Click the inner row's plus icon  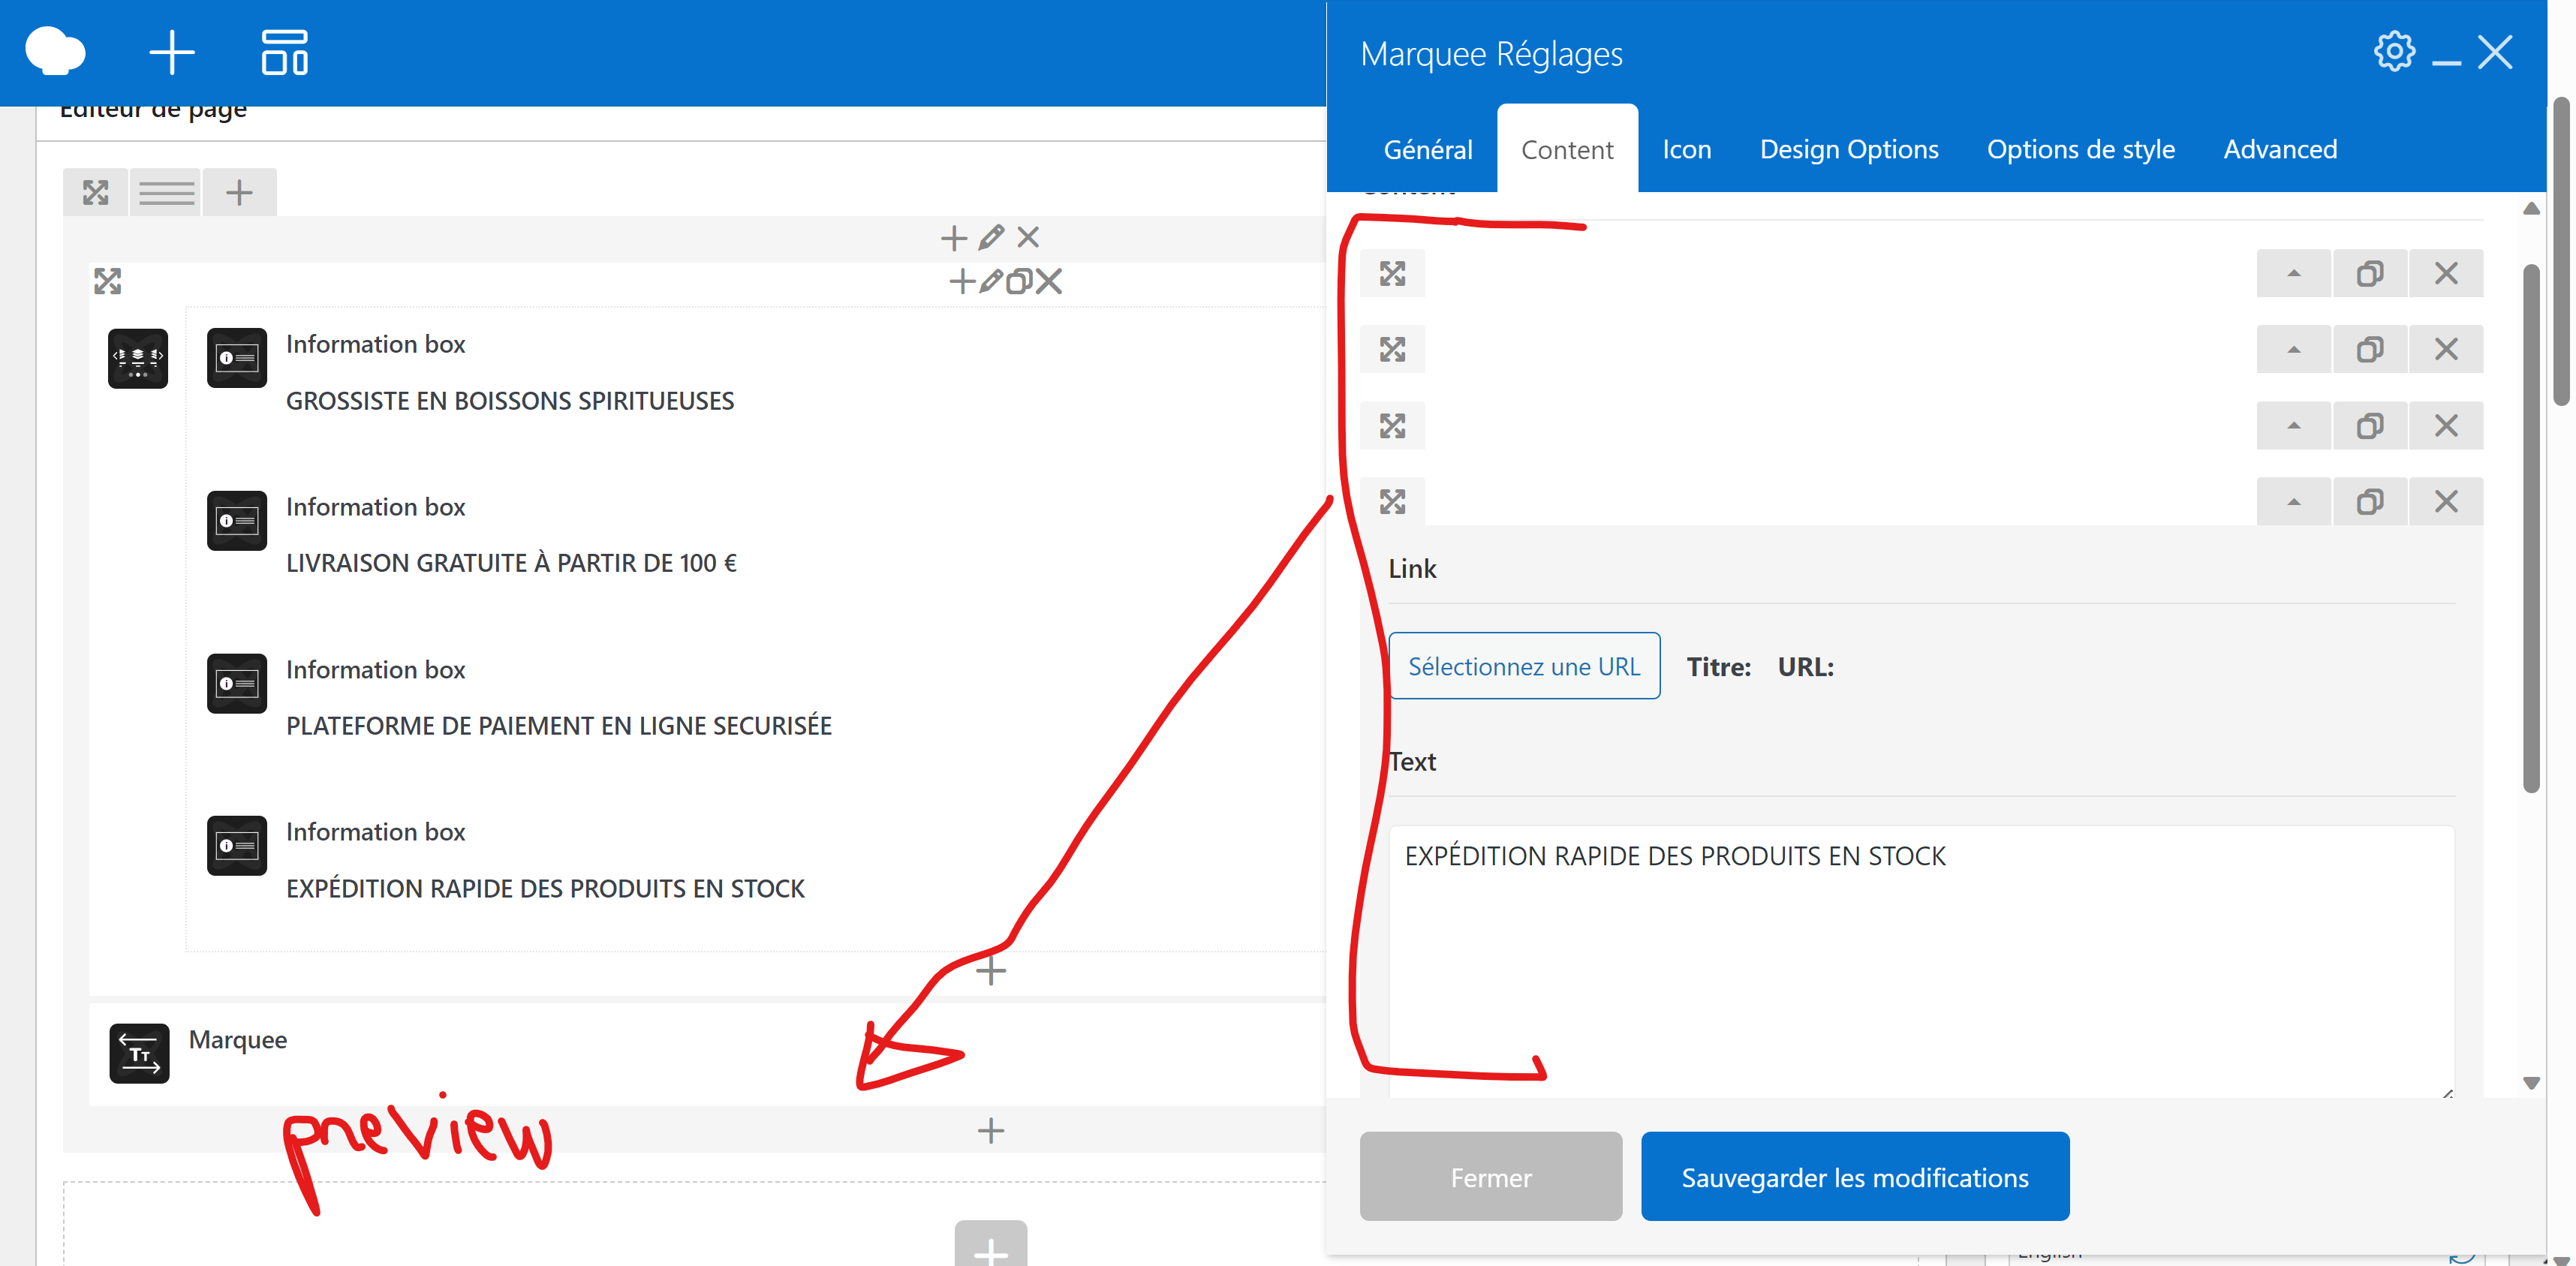(x=961, y=281)
